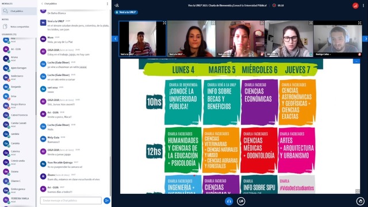
Task: Open the chat options three-dot menu
Action: click(108, 4)
